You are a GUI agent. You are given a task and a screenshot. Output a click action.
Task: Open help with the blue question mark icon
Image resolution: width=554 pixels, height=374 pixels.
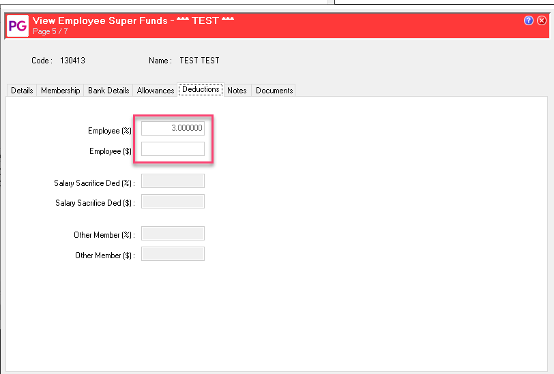click(x=529, y=20)
